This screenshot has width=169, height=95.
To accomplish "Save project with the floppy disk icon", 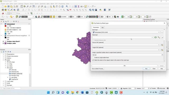I will tap(8, 6).
